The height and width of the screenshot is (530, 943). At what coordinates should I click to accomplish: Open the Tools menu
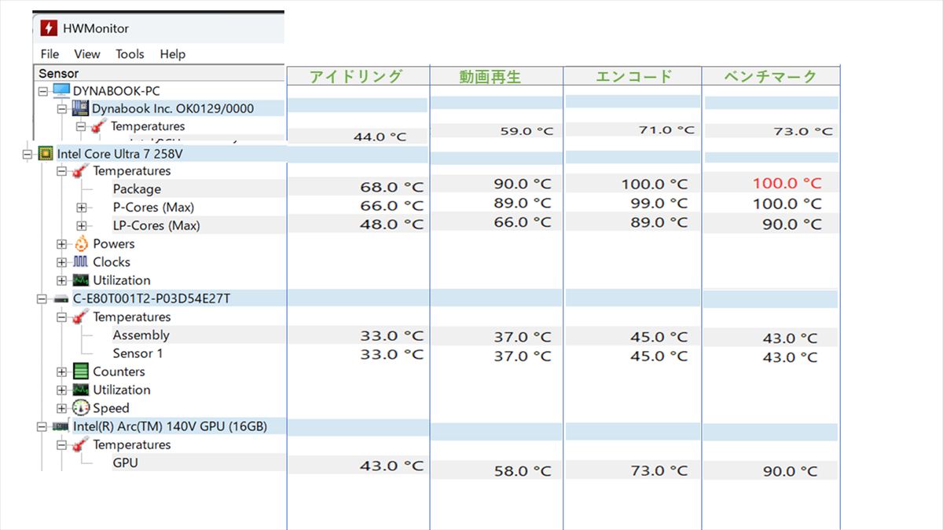click(130, 54)
